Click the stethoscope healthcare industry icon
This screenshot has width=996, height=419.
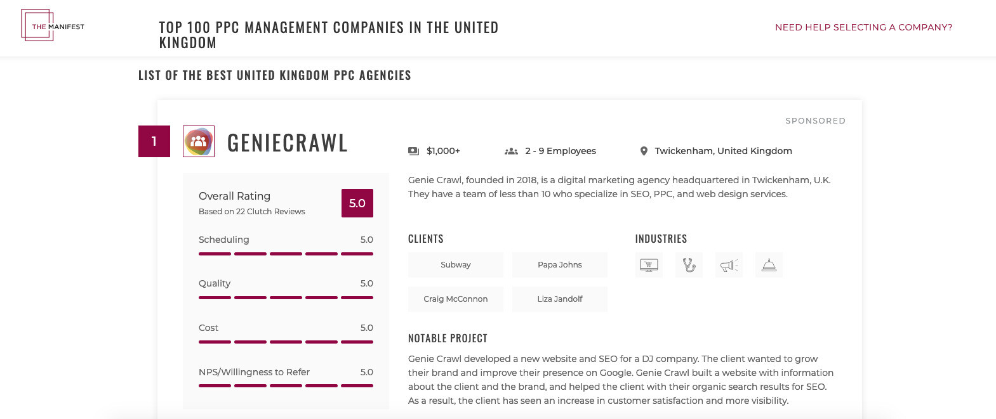click(x=689, y=265)
